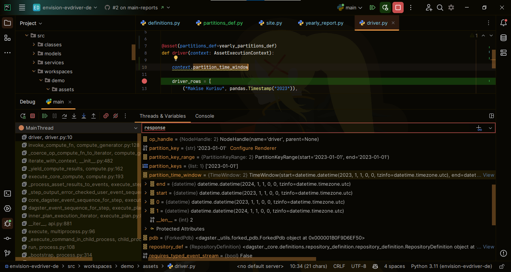Image resolution: width=511 pixels, height=272 pixels.
Task: Open Debug layout settings icon
Action: coord(492,116)
